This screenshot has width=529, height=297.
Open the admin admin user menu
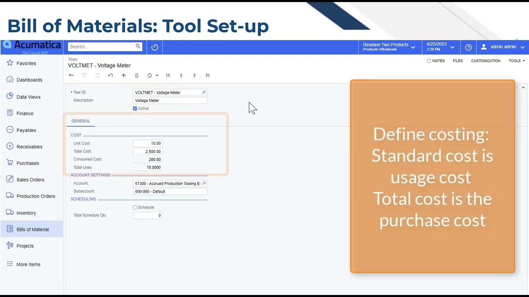coord(502,47)
